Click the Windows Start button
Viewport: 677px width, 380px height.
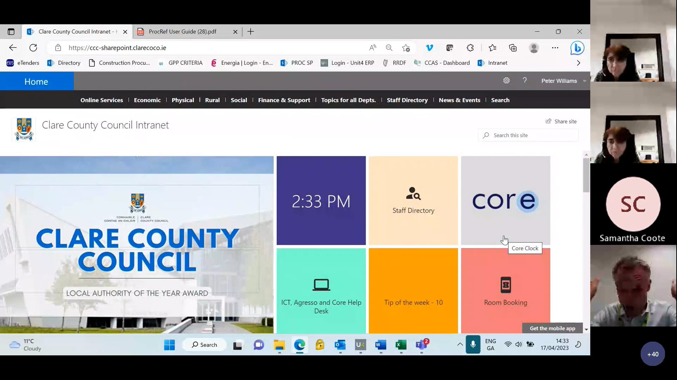tap(169, 345)
